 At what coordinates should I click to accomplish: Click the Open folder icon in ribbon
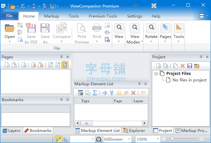(x=9, y=28)
